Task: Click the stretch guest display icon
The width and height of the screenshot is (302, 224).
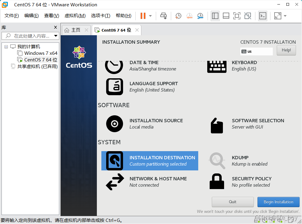Action: pyautogui.click(x=278, y=16)
